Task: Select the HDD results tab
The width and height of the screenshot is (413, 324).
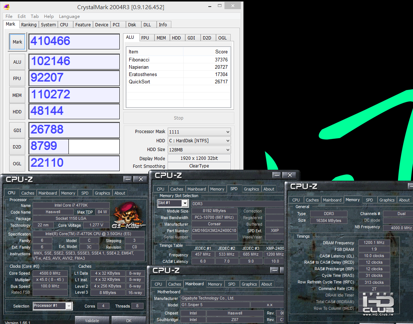Action: point(176,38)
